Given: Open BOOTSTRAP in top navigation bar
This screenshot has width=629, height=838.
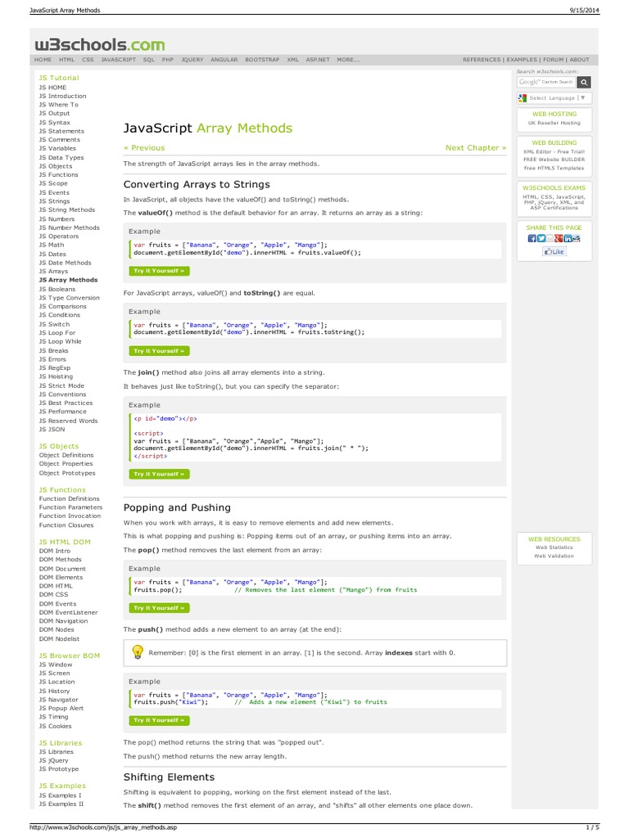Looking at the screenshot, I should pyautogui.click(x=262, y=60).
